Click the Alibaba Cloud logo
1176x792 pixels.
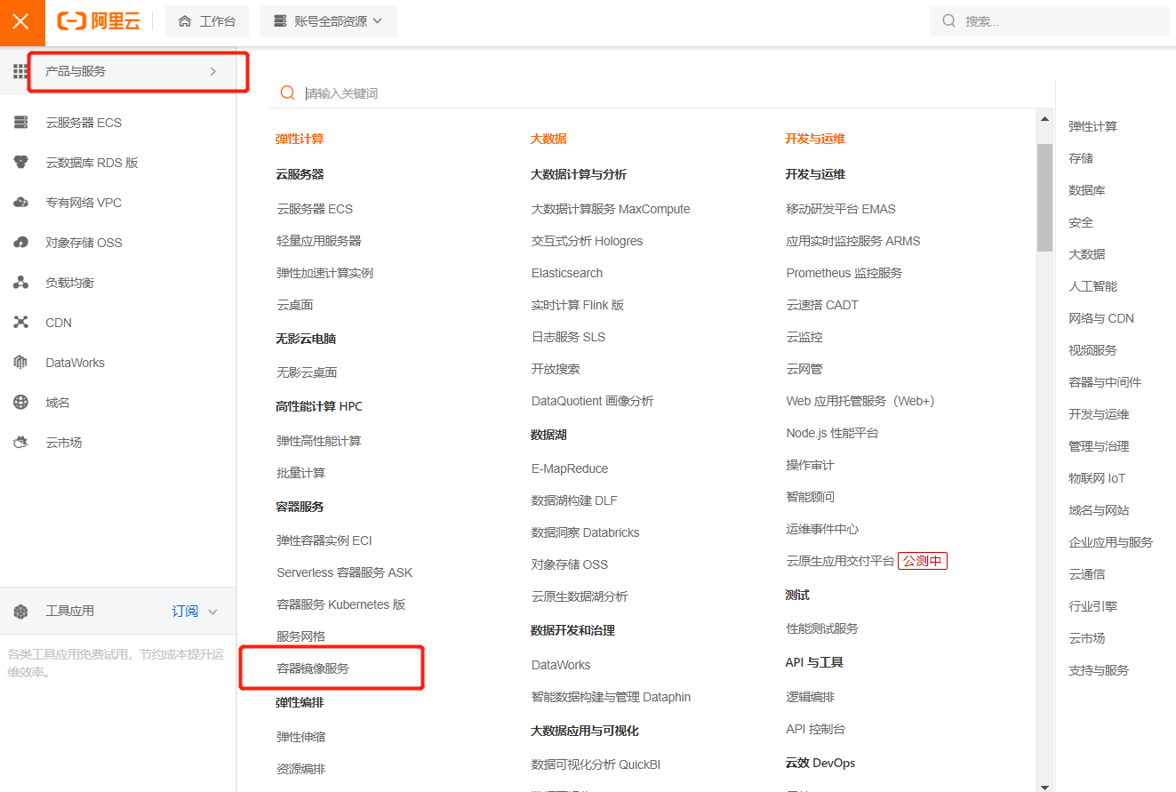point(99,21)
